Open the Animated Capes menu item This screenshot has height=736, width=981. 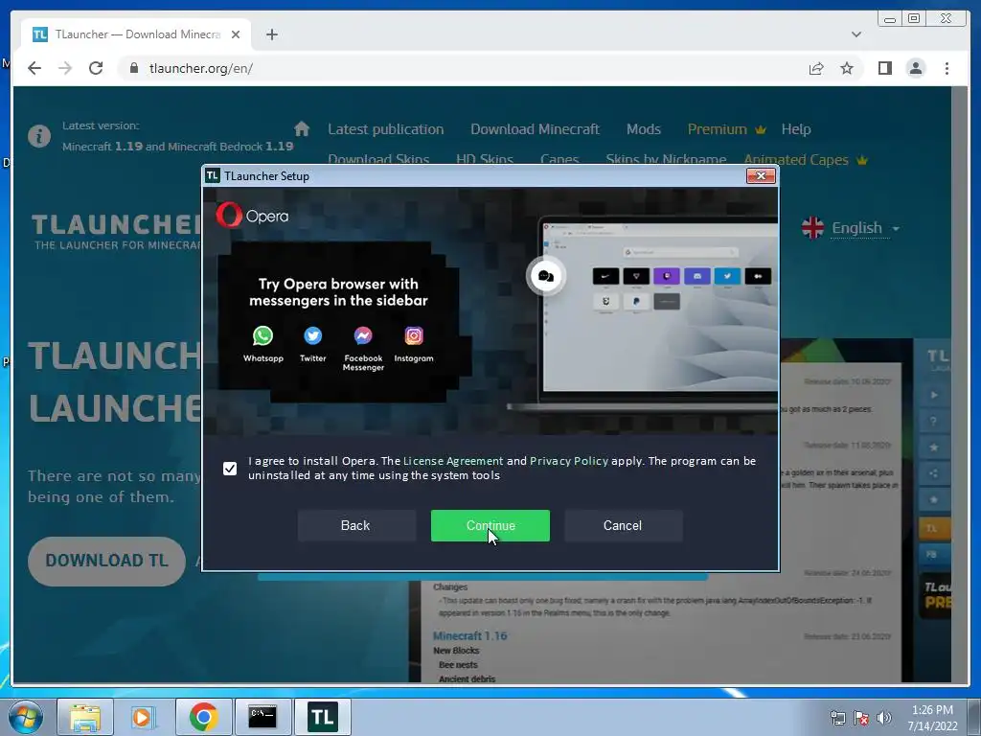pos(805,160)
